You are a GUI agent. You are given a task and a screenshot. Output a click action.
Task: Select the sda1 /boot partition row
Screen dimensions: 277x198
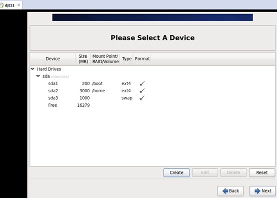[x=152, y=83]
